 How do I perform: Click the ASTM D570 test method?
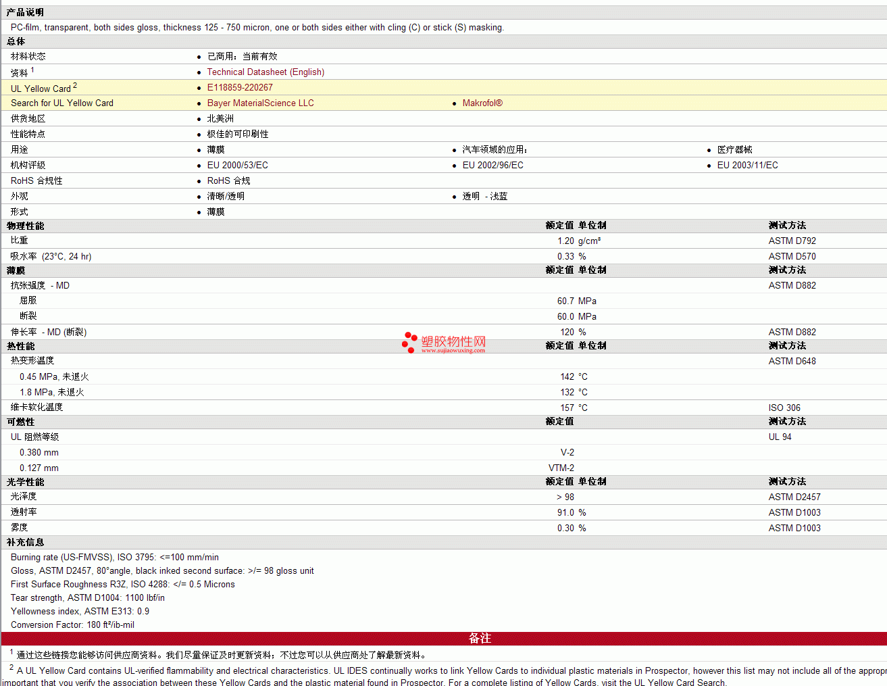(792, 257)
